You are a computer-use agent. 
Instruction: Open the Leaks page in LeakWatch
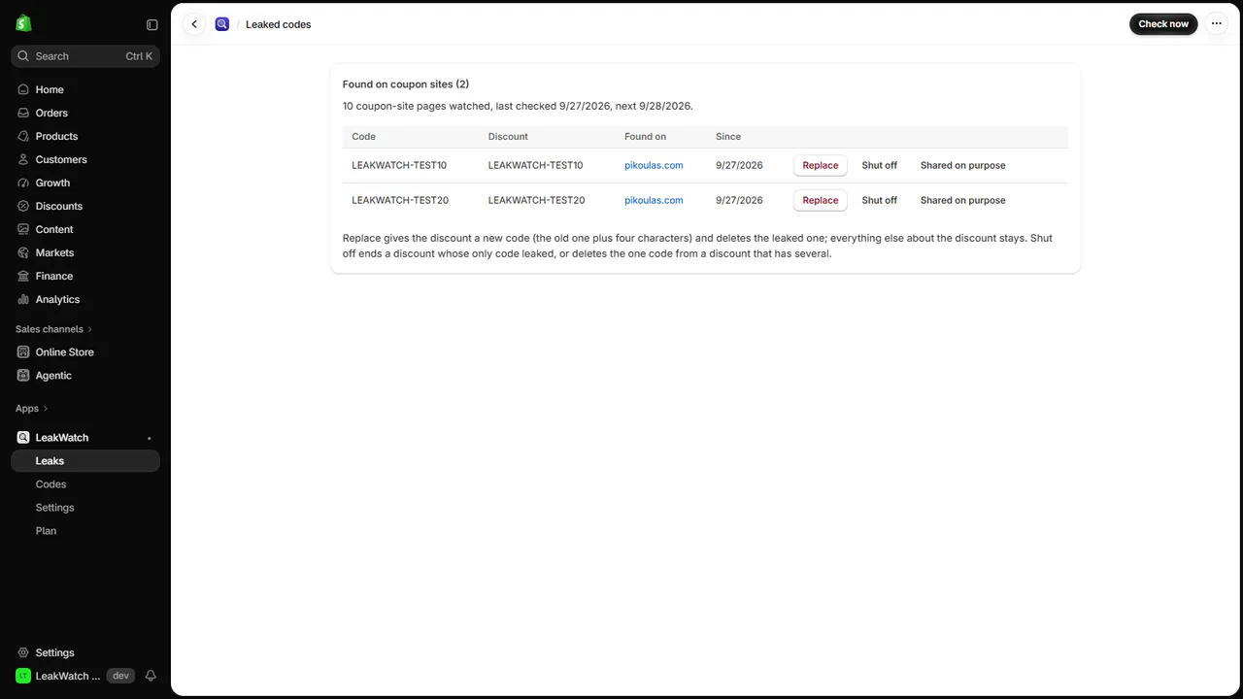click(x=85, y=461)
